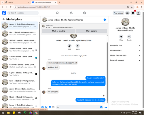Choose a GIF icon in composer
The height and width of the screenshot is (115, 144).
53,107
